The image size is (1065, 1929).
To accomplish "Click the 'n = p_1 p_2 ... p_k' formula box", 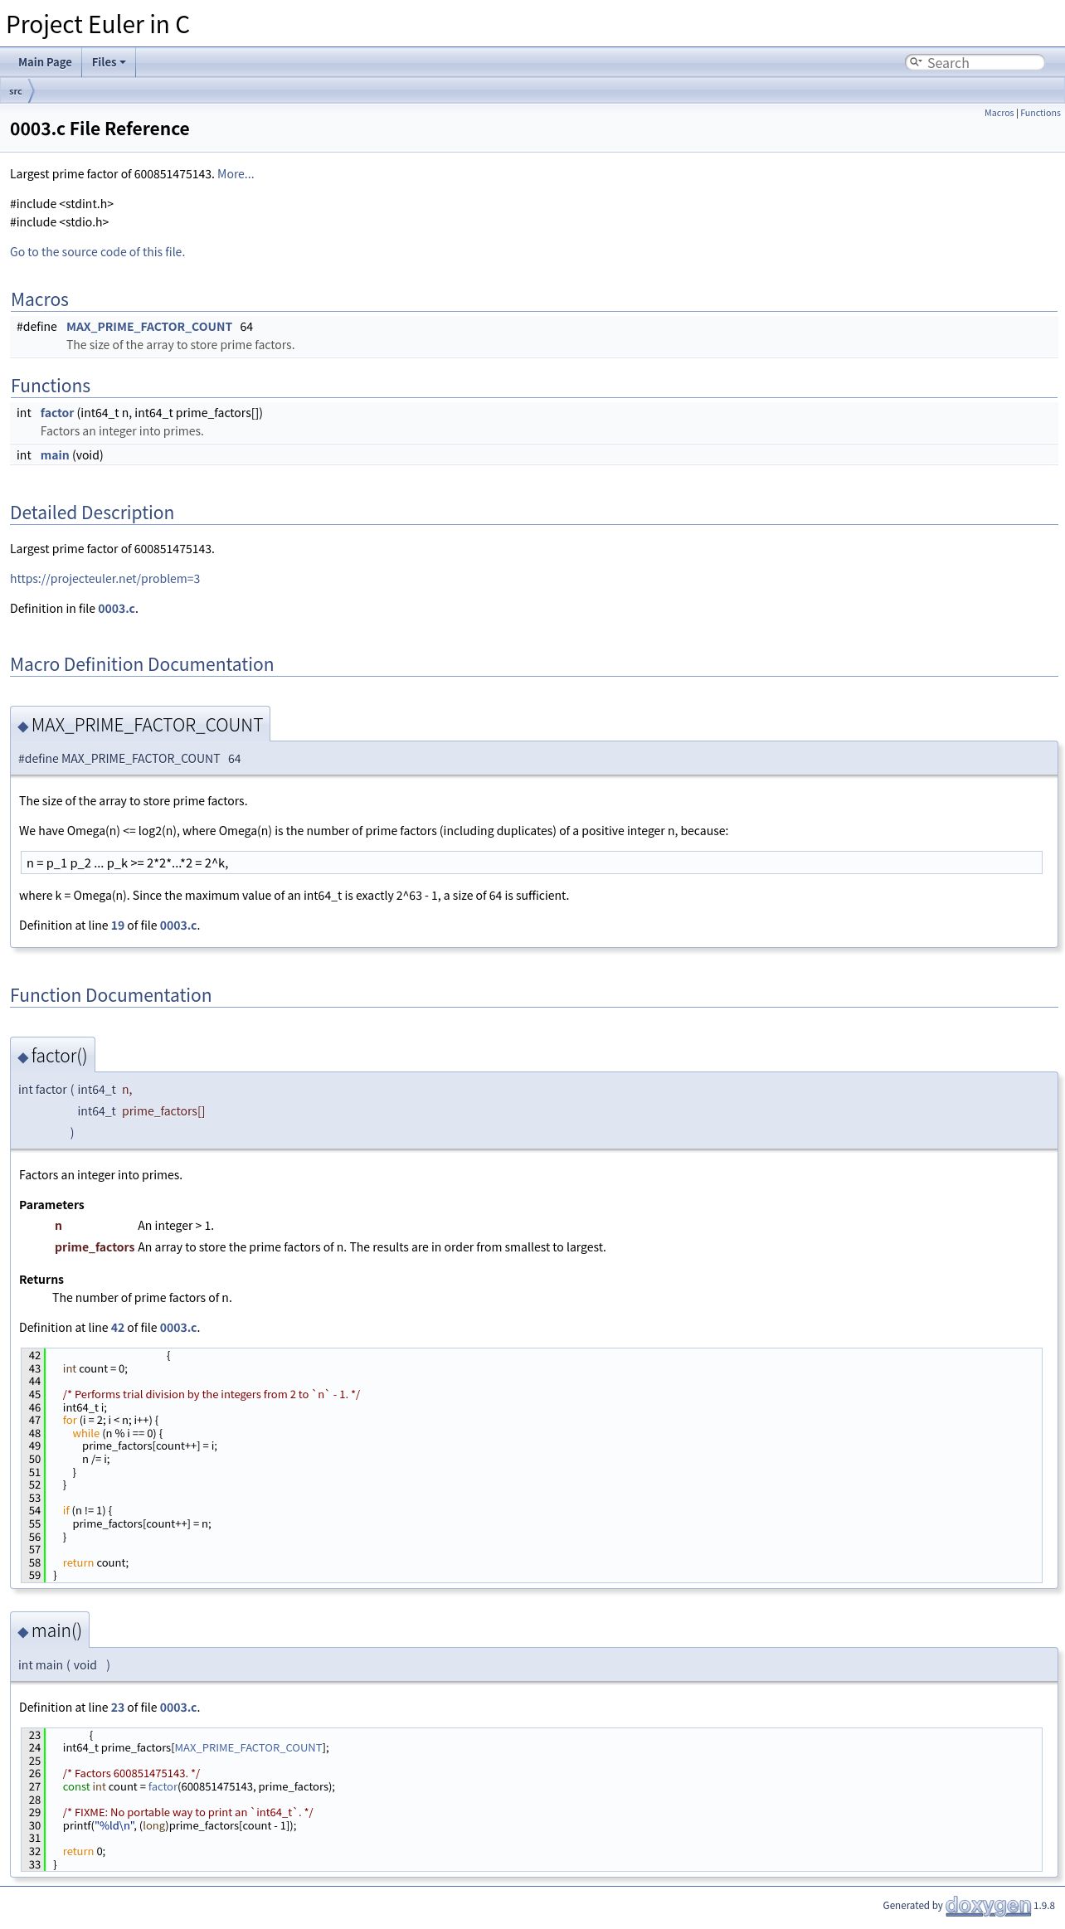I will tap(531, 863).
